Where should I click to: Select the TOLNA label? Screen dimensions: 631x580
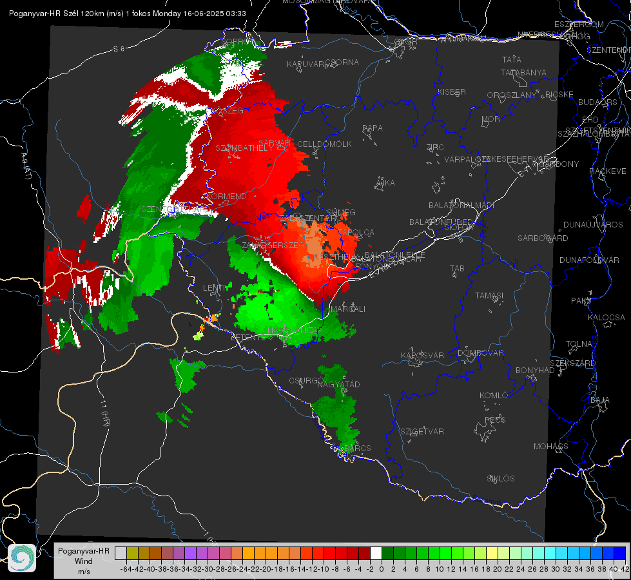click(579, 344)
